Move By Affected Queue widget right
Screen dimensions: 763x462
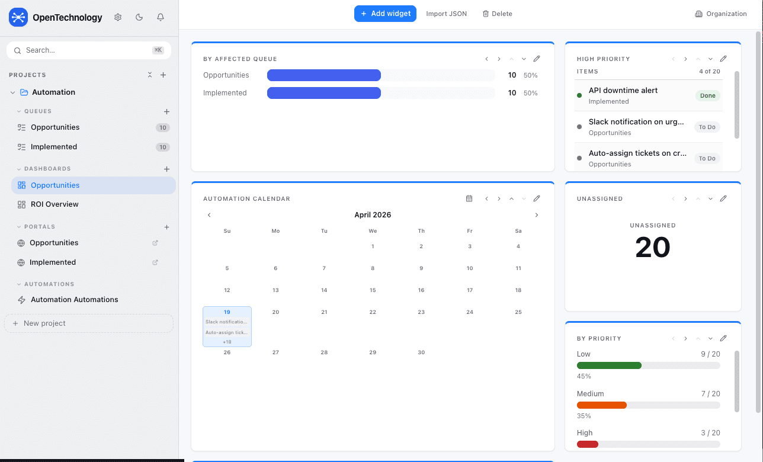coord(499,59)
